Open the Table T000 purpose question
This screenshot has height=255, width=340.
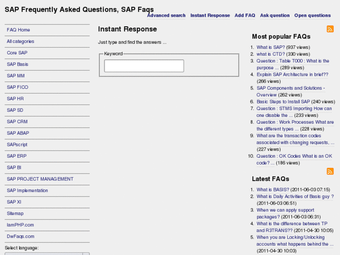pos(293,64)
